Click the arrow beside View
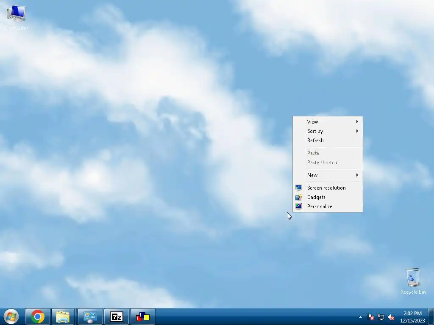Screen dimensions: 434x325 [357, 121]
